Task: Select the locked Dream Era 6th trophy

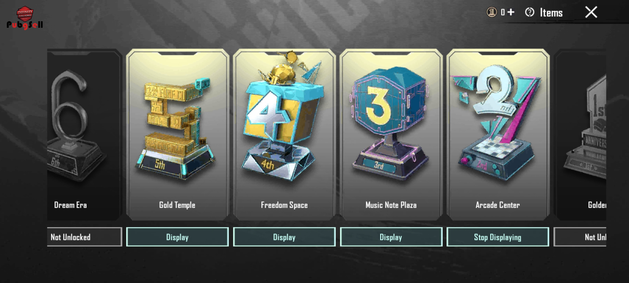Action: (84, 135)
